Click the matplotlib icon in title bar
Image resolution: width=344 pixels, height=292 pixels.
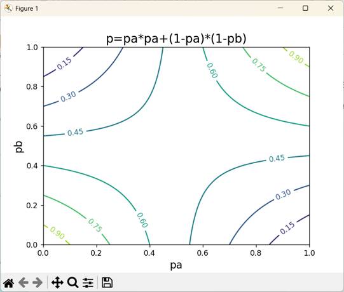click(x=8, y=8)
